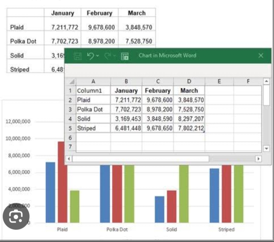The image size is (274, 242).
Task: Expand the Undo history dropdown arrow
Action: [98, 56]
